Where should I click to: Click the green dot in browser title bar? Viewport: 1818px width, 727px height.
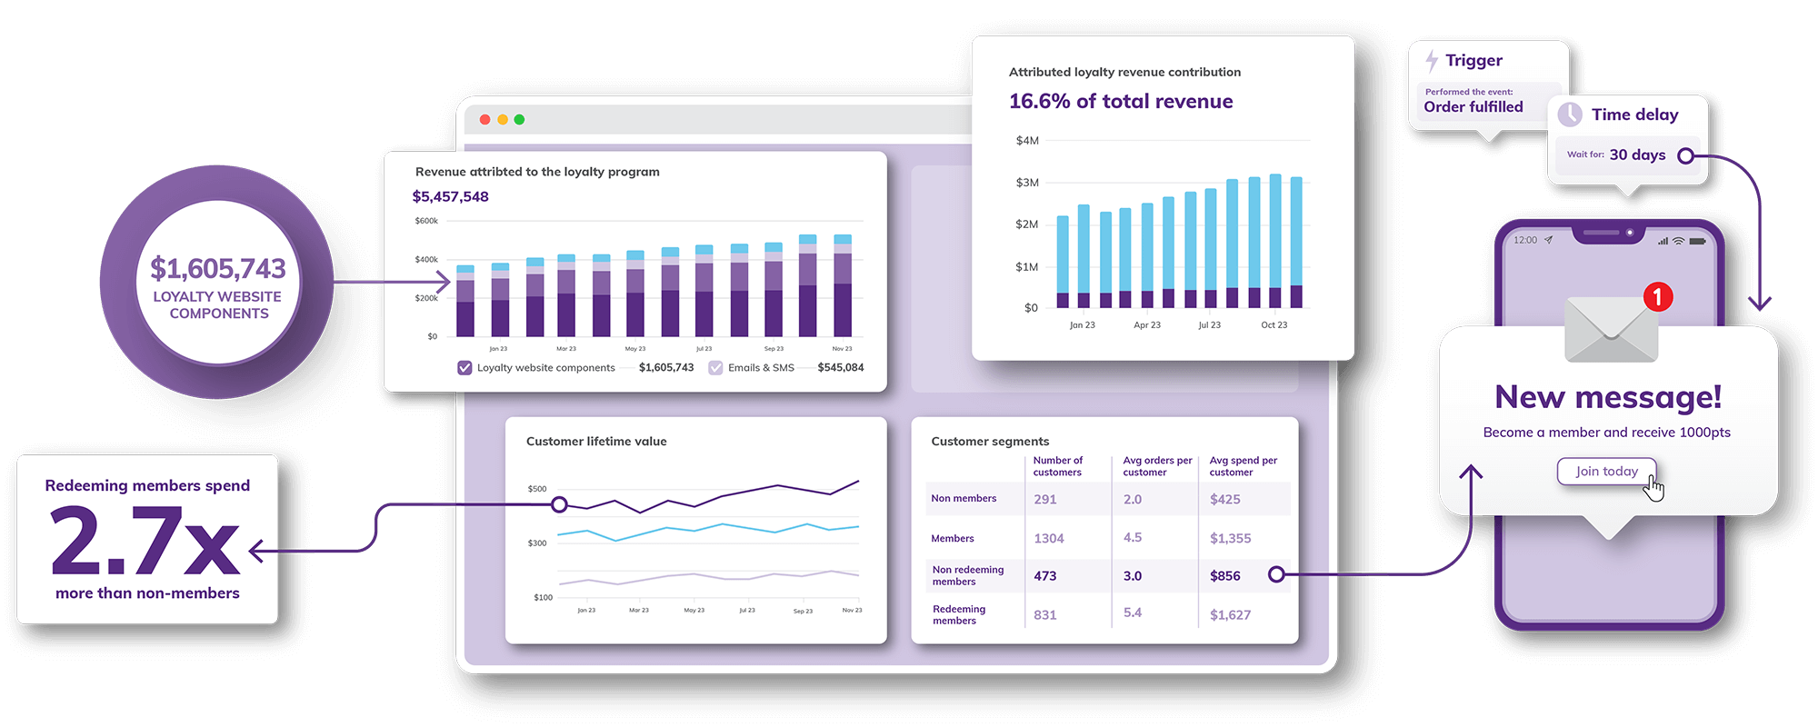coord(519,120)
